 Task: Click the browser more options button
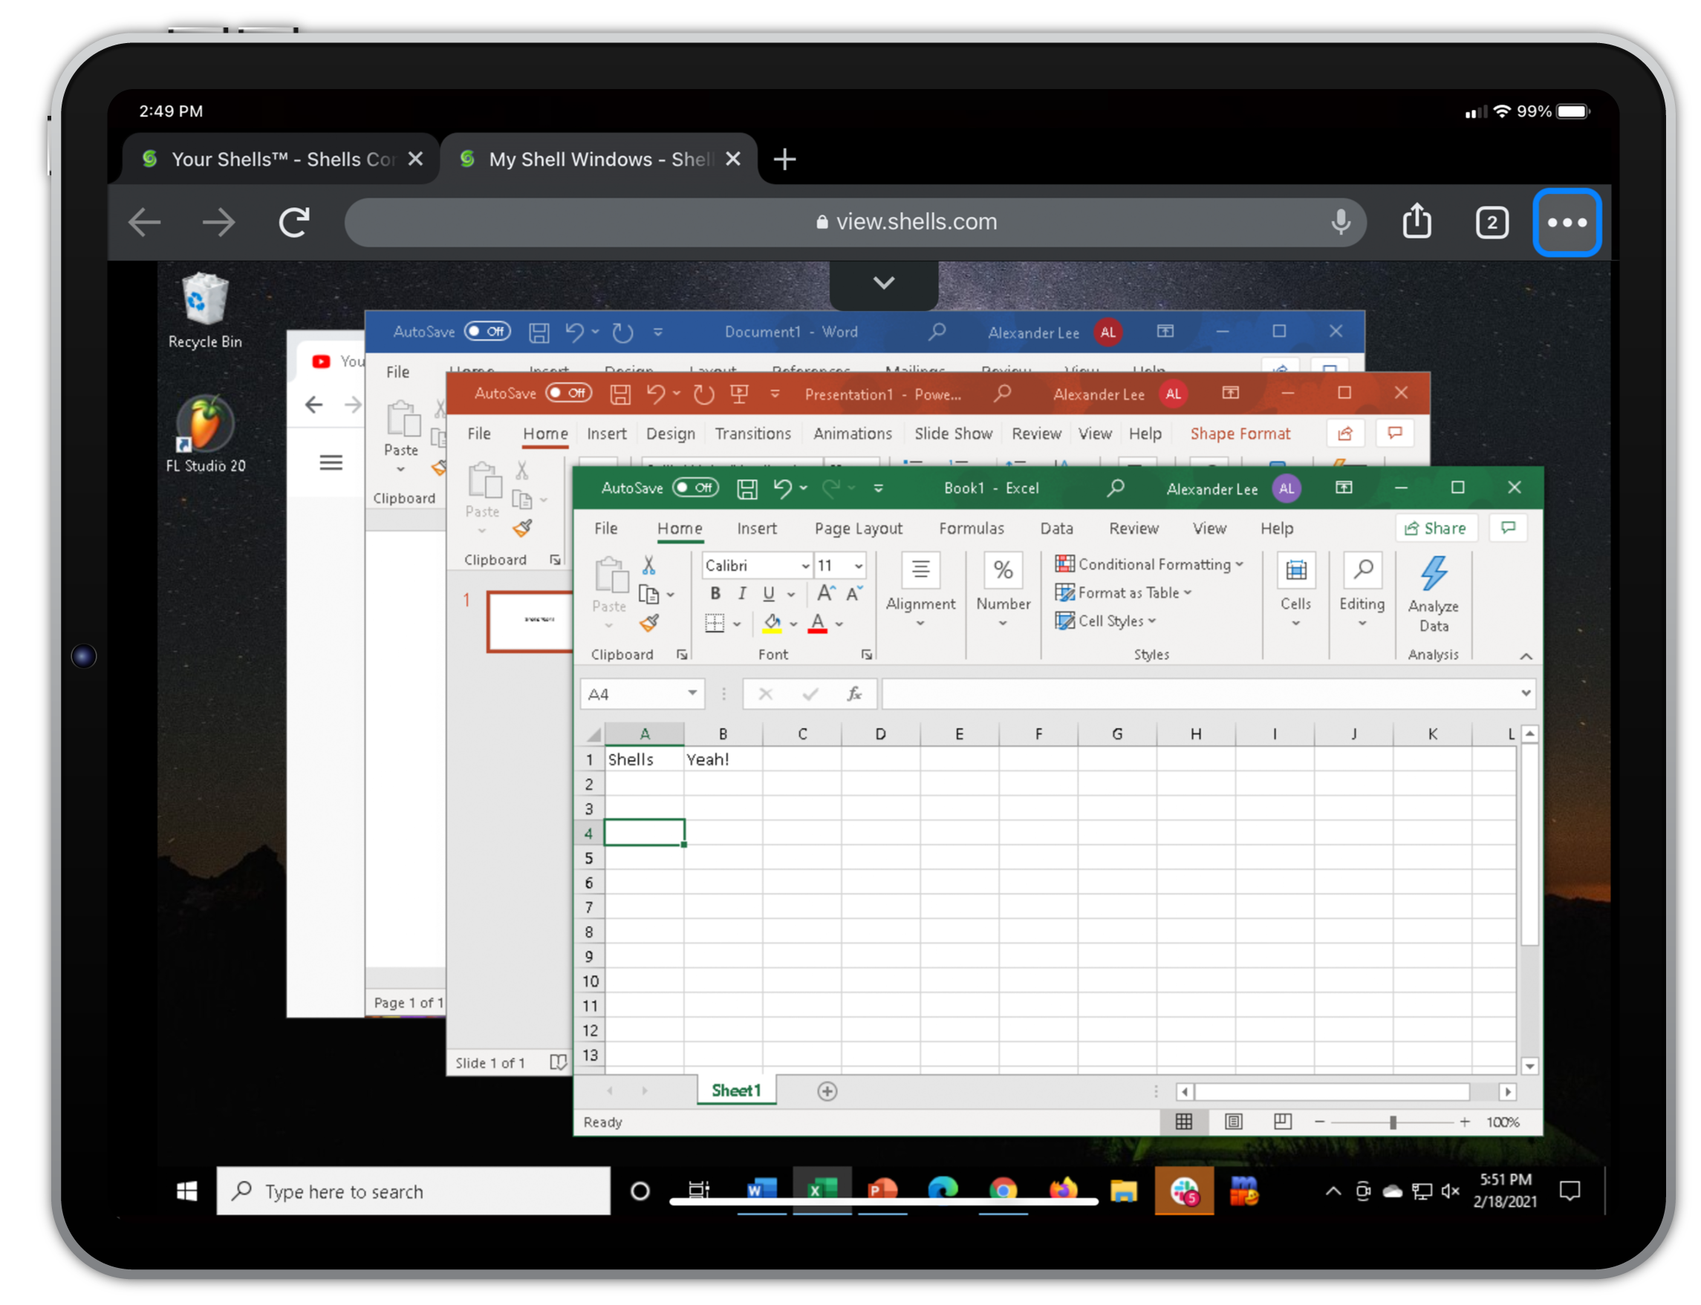pyautogui.click(x=1566, y=222)
